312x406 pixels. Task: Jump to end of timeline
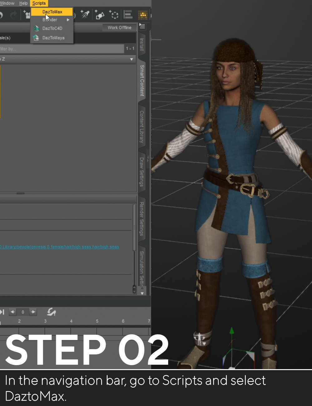pyautogui.click(x=2, y=312)
